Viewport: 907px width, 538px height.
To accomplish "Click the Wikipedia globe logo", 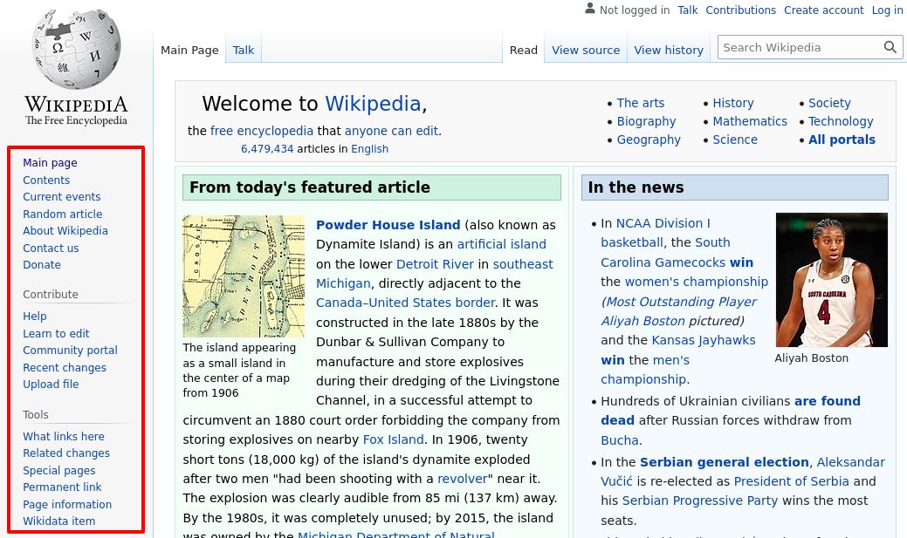I will pos(76,49).
